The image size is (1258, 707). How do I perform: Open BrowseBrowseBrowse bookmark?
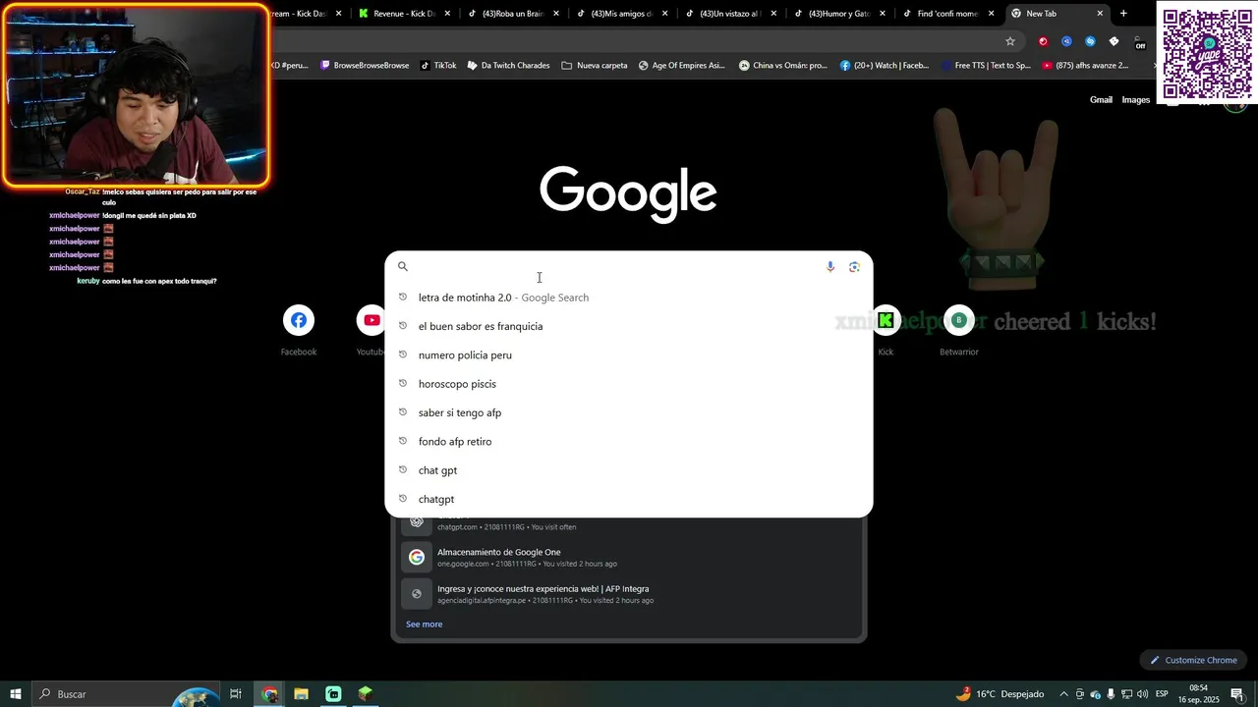pyautogui.click(x=365, y=66)
